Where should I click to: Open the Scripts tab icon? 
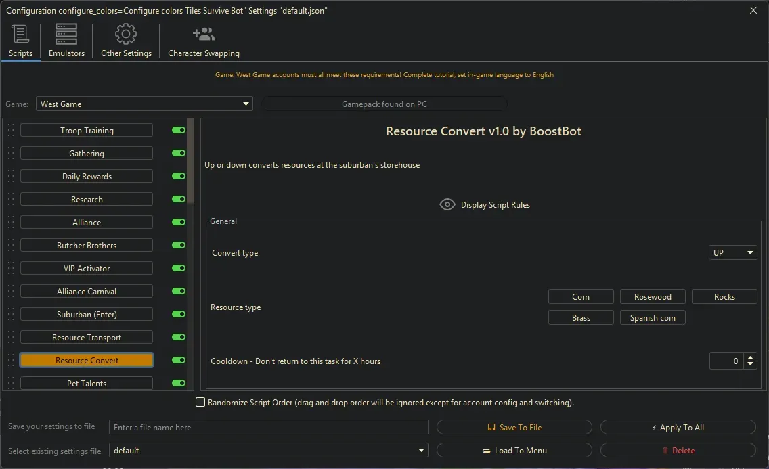pyautogui.click(x=20, y=34)
